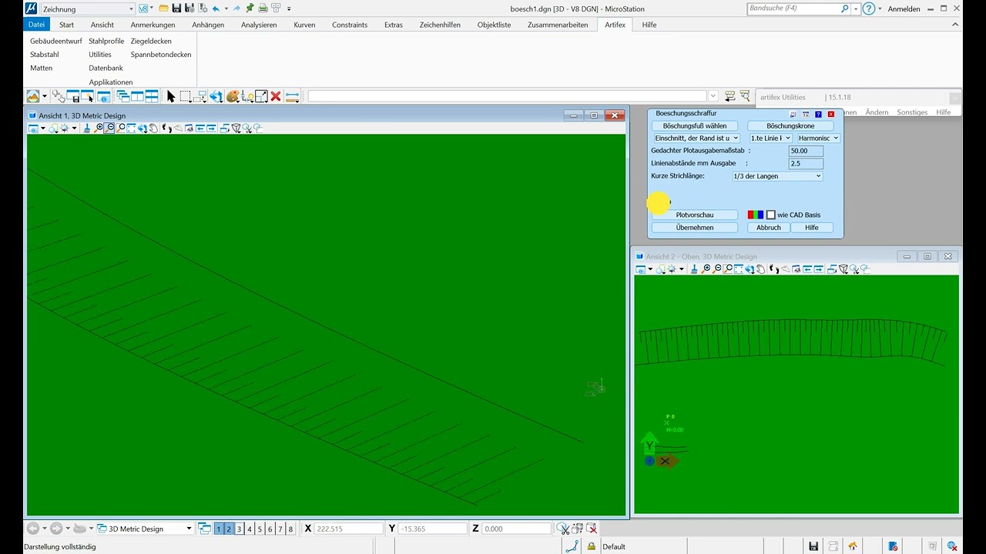Open the color palette tool in main toolbar
The height and width of the screenshot is (554, 986).
pos(233,96)
